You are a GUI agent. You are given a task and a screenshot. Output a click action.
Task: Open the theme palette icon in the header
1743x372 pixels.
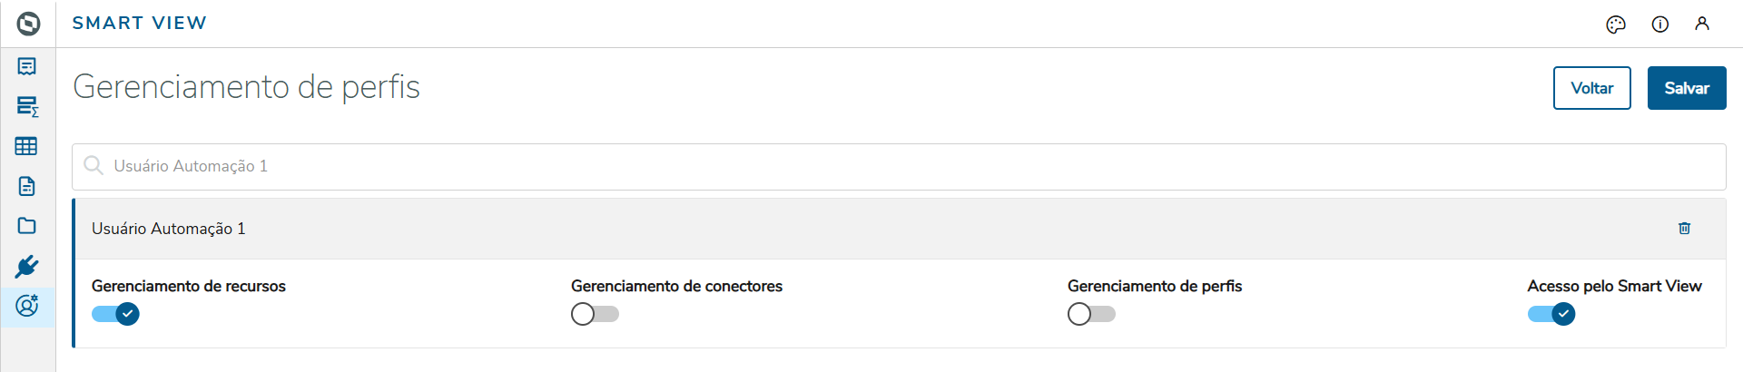point(1616,24)
